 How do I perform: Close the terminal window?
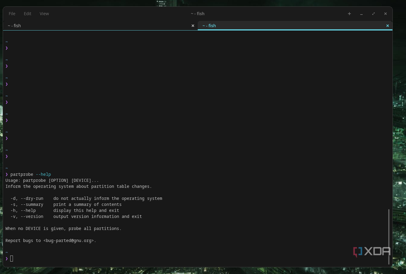click(x=385, y=14)
